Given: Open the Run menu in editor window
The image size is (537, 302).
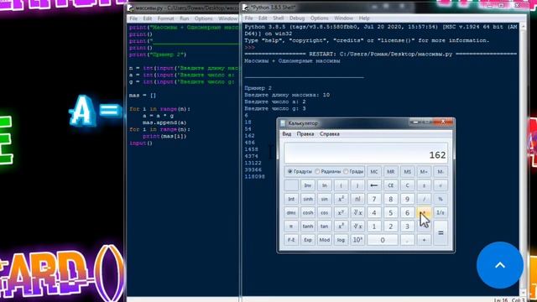Looking at the screenshot, I should coord(185,18).
